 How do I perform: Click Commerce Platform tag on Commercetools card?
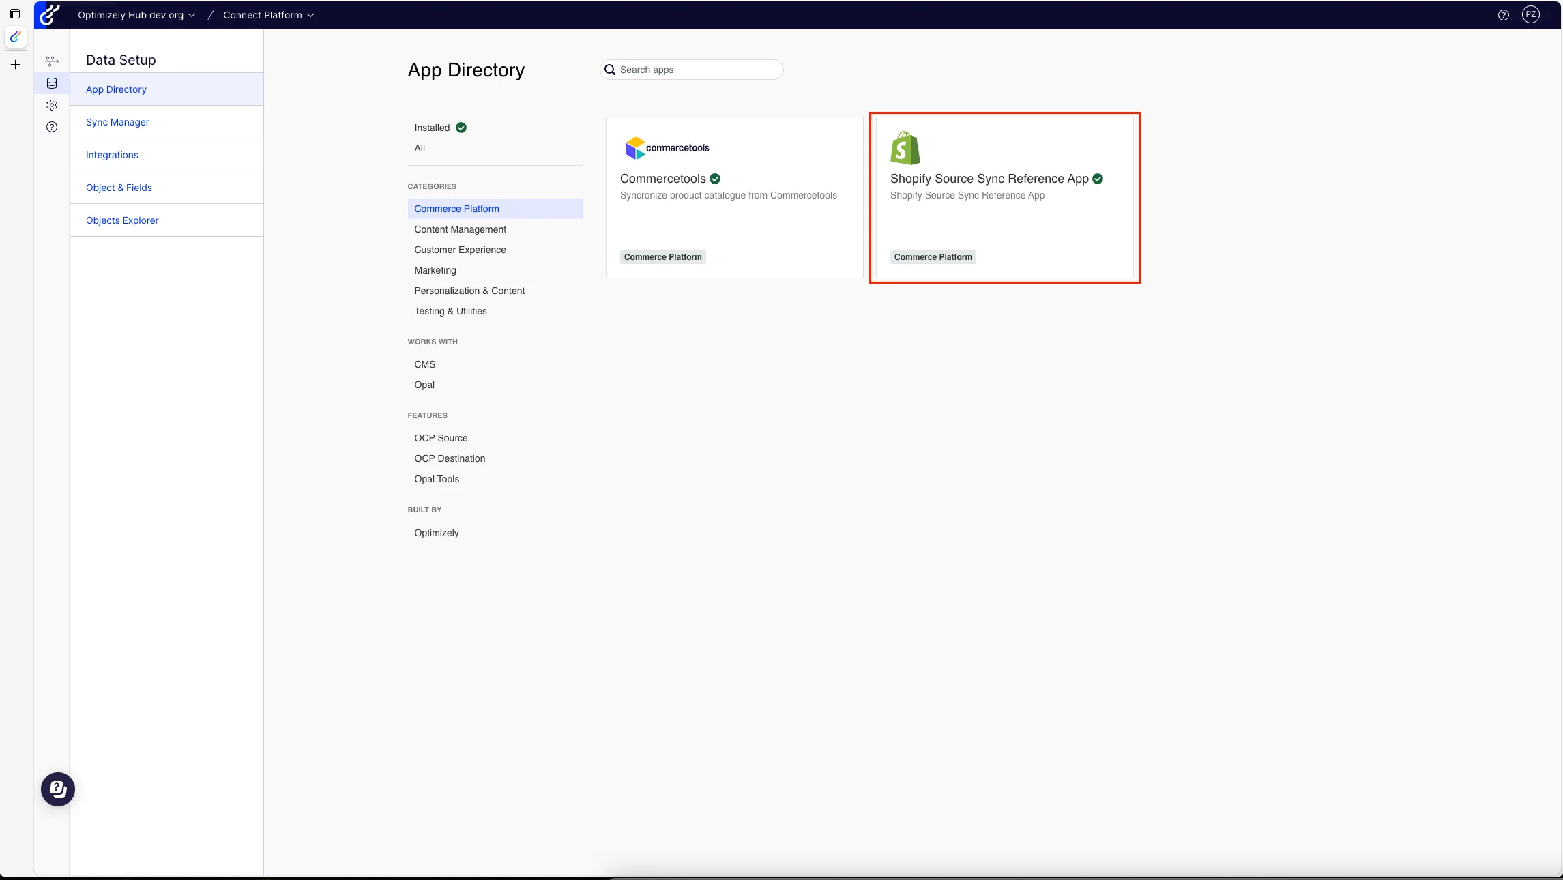point(663,257)
